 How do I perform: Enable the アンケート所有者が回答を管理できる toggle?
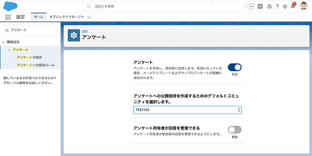click(x=235, y=130)
